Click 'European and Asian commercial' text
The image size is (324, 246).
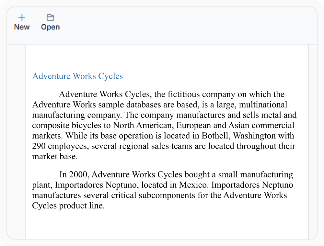(235, 126)
